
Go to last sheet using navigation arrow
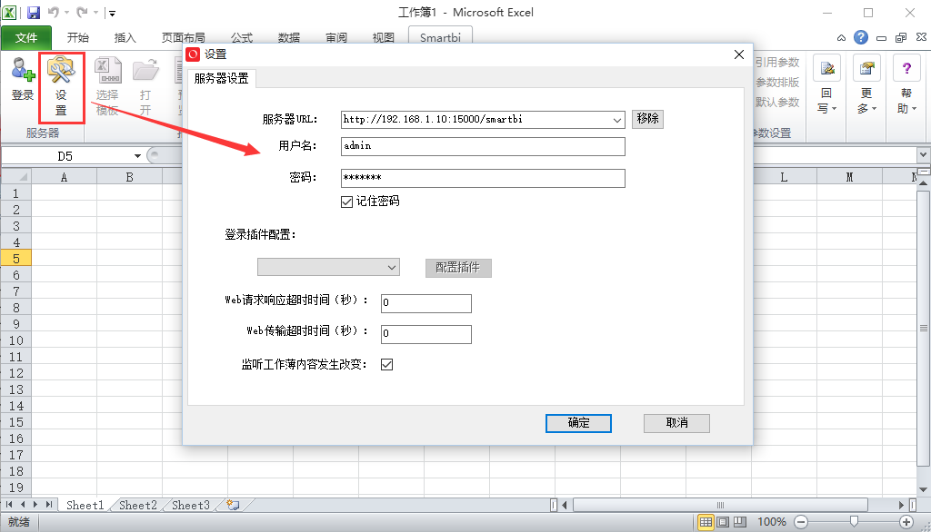pyautogui.click(x=49, y=505)
